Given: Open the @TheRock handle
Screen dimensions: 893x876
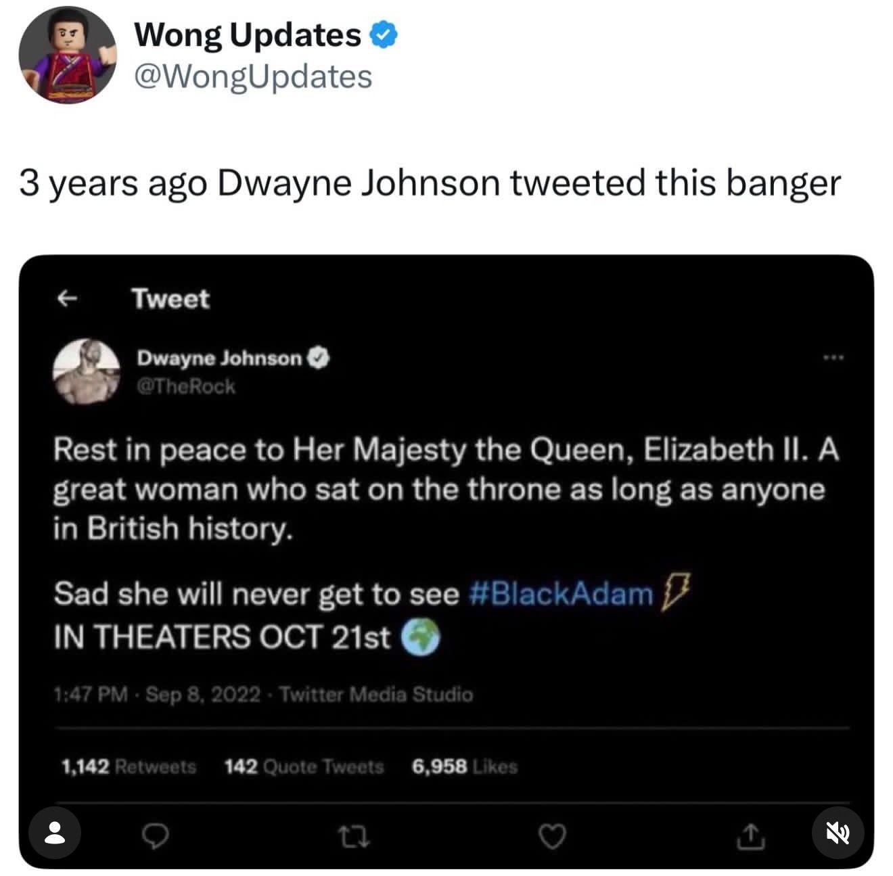Looking at the screenshot, I should click(x=186, y=386).
